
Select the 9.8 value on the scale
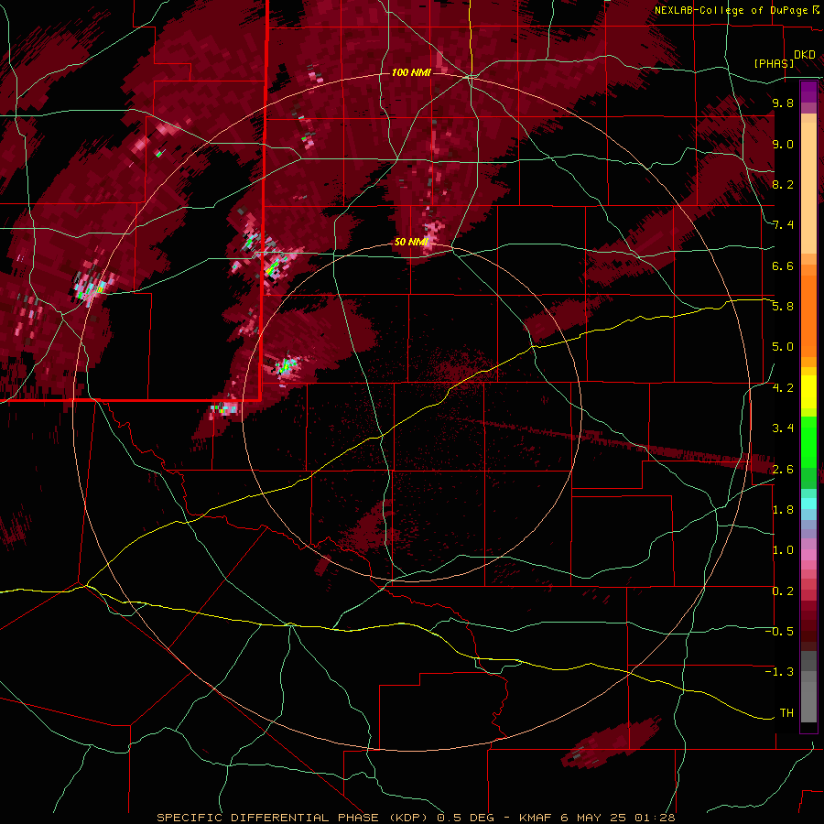click(x=783, y=103)
